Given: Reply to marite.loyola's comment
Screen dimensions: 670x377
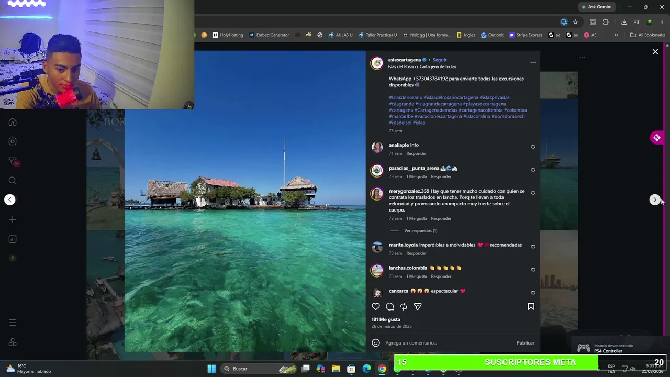Looking at the screenshot, I should tap(417, 253).
